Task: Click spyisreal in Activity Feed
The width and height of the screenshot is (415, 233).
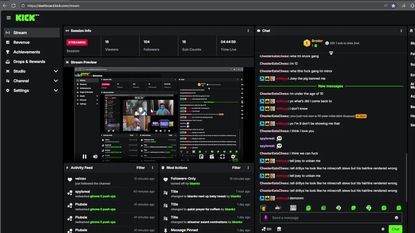Action: [x=82, y=192]
